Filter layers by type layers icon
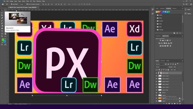193x109 pixels. (x=171, y=64)
